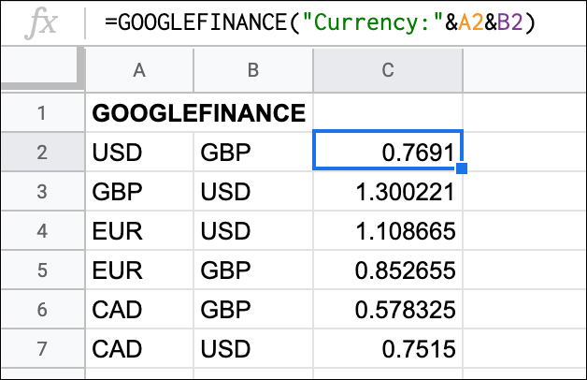
Task: Select column A header
Action: (139, 70)
